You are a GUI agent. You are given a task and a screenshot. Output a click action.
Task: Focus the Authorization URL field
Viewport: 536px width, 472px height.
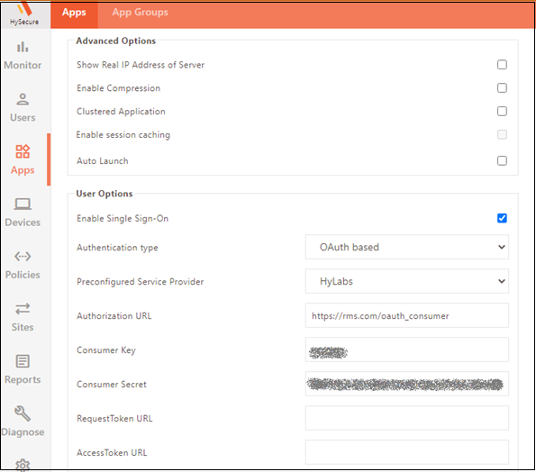[x=407, y=315]
